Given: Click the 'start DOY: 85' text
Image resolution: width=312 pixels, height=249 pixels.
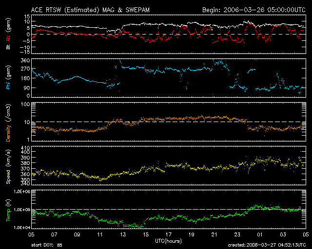Looking at the screenshot, I should click(x=47, y=245).
